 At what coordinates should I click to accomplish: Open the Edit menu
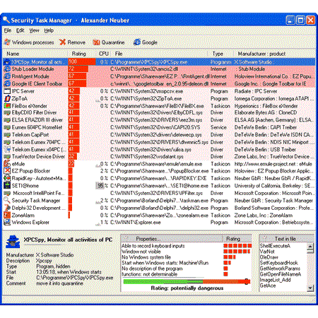click(x=20, y=30)
